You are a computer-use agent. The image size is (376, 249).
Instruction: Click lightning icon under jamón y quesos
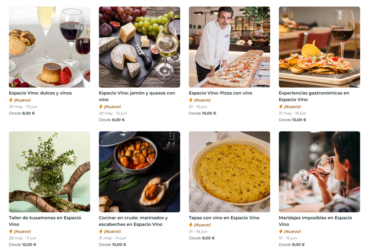click(101, 107)
